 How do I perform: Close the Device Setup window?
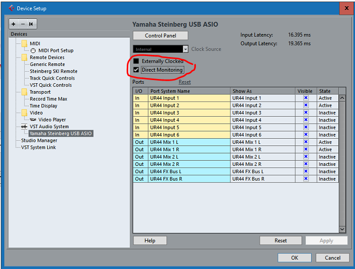coord(347,8)
